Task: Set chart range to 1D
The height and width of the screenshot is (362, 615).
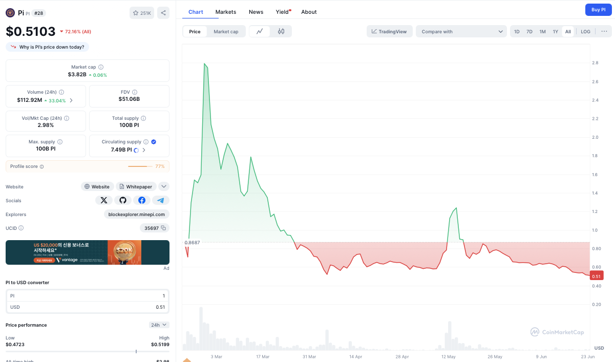Action: 517,31
